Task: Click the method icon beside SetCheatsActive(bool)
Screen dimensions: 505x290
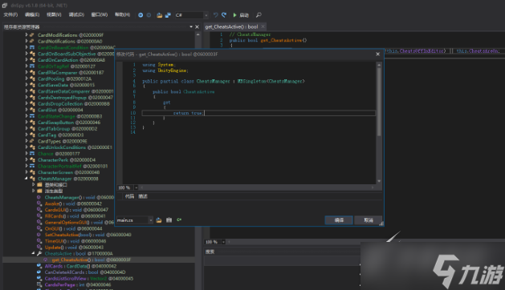Action: coord(39,235)
